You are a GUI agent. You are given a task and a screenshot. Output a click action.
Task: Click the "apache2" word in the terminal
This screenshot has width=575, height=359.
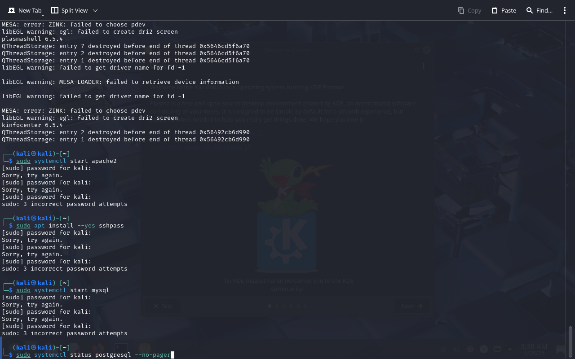tap(104, 161)
